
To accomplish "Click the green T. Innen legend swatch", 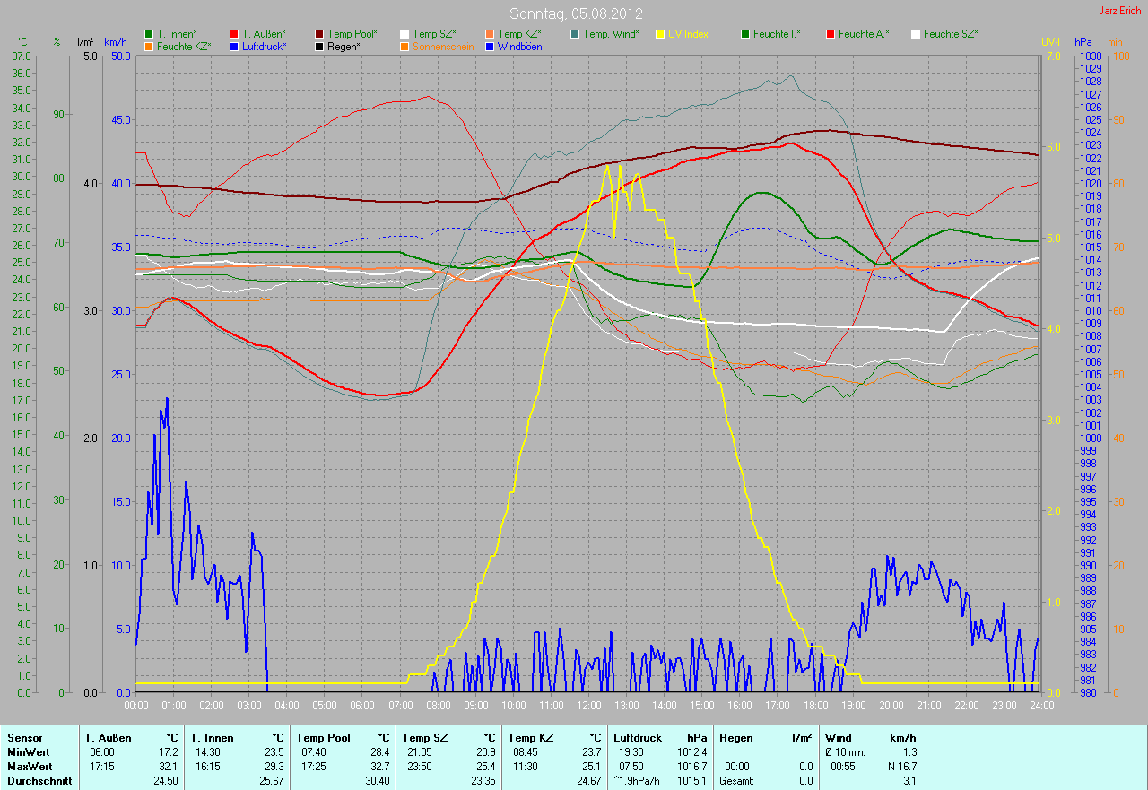I will pyautogui.click(x=149, y=34).
